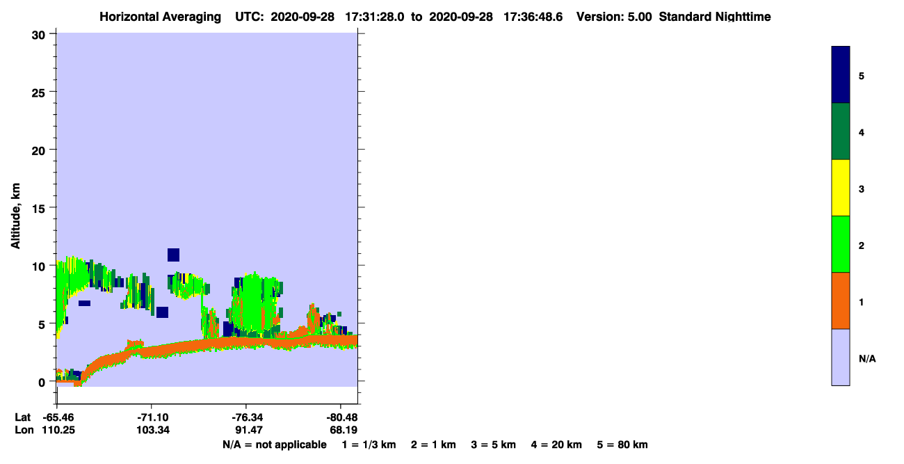Click the orange color bar segment 1

(x=841, y=301)
